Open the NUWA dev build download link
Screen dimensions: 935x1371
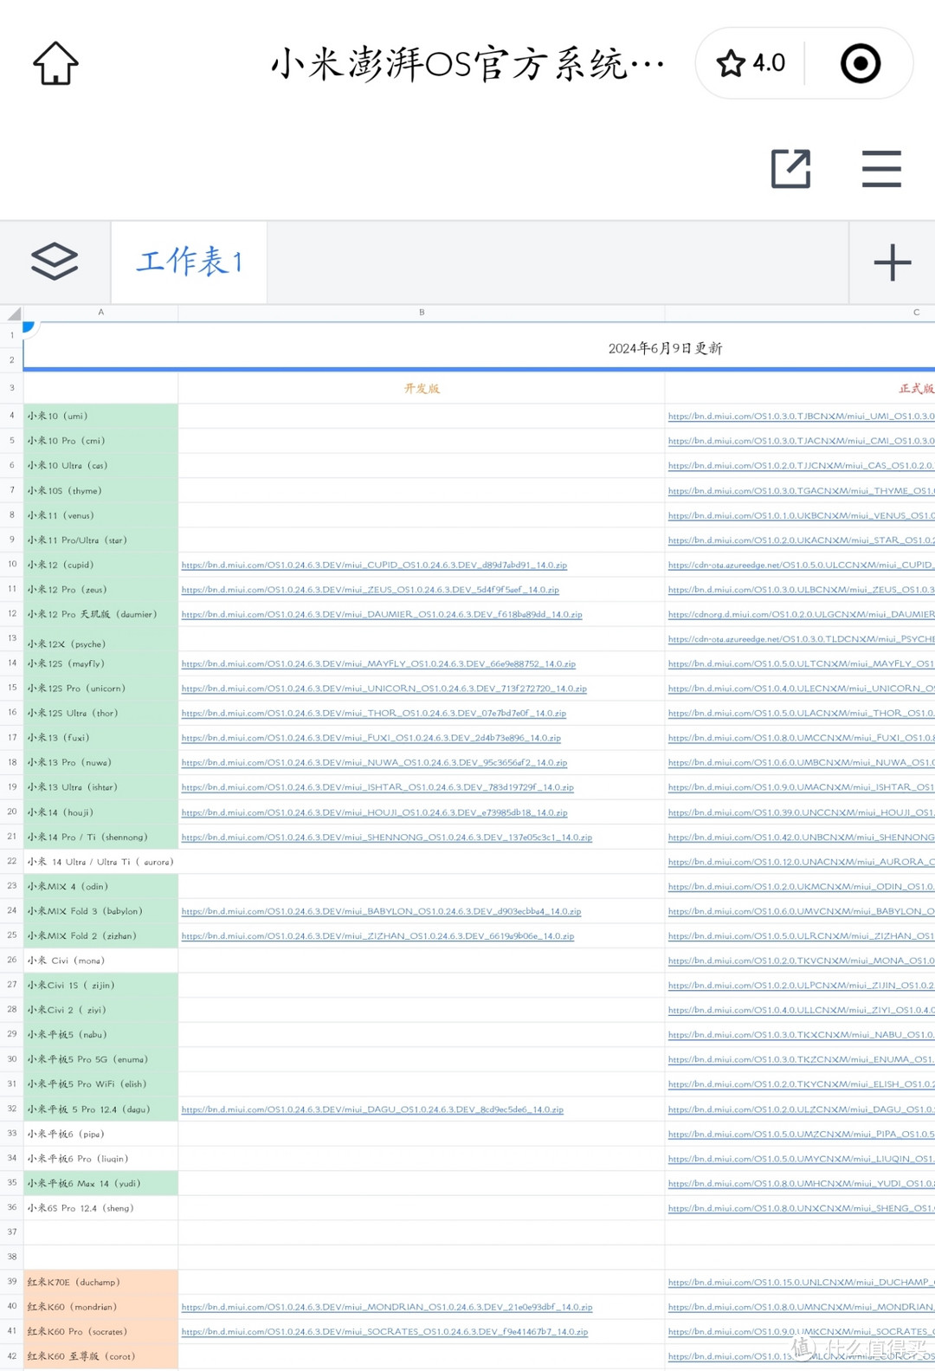(x=374, y=763)
